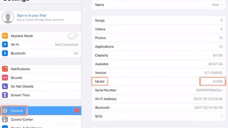Screen dimensions: 228x128
Task: Tap Set up iCloud subtitle text
Action: (41, 20)
